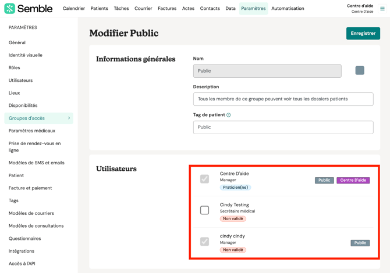Go to the Patients menu

(100, 9)
